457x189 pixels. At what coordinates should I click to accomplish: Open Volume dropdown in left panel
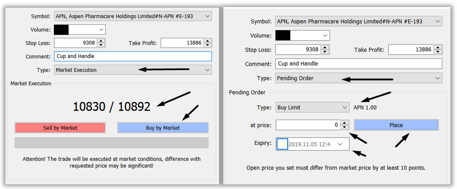coord(101,30)
